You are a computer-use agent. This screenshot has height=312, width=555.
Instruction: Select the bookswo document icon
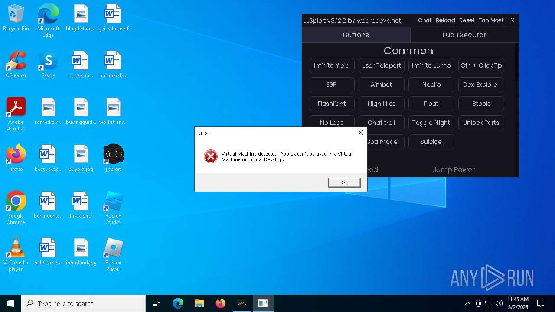click(x=81, y=65)
